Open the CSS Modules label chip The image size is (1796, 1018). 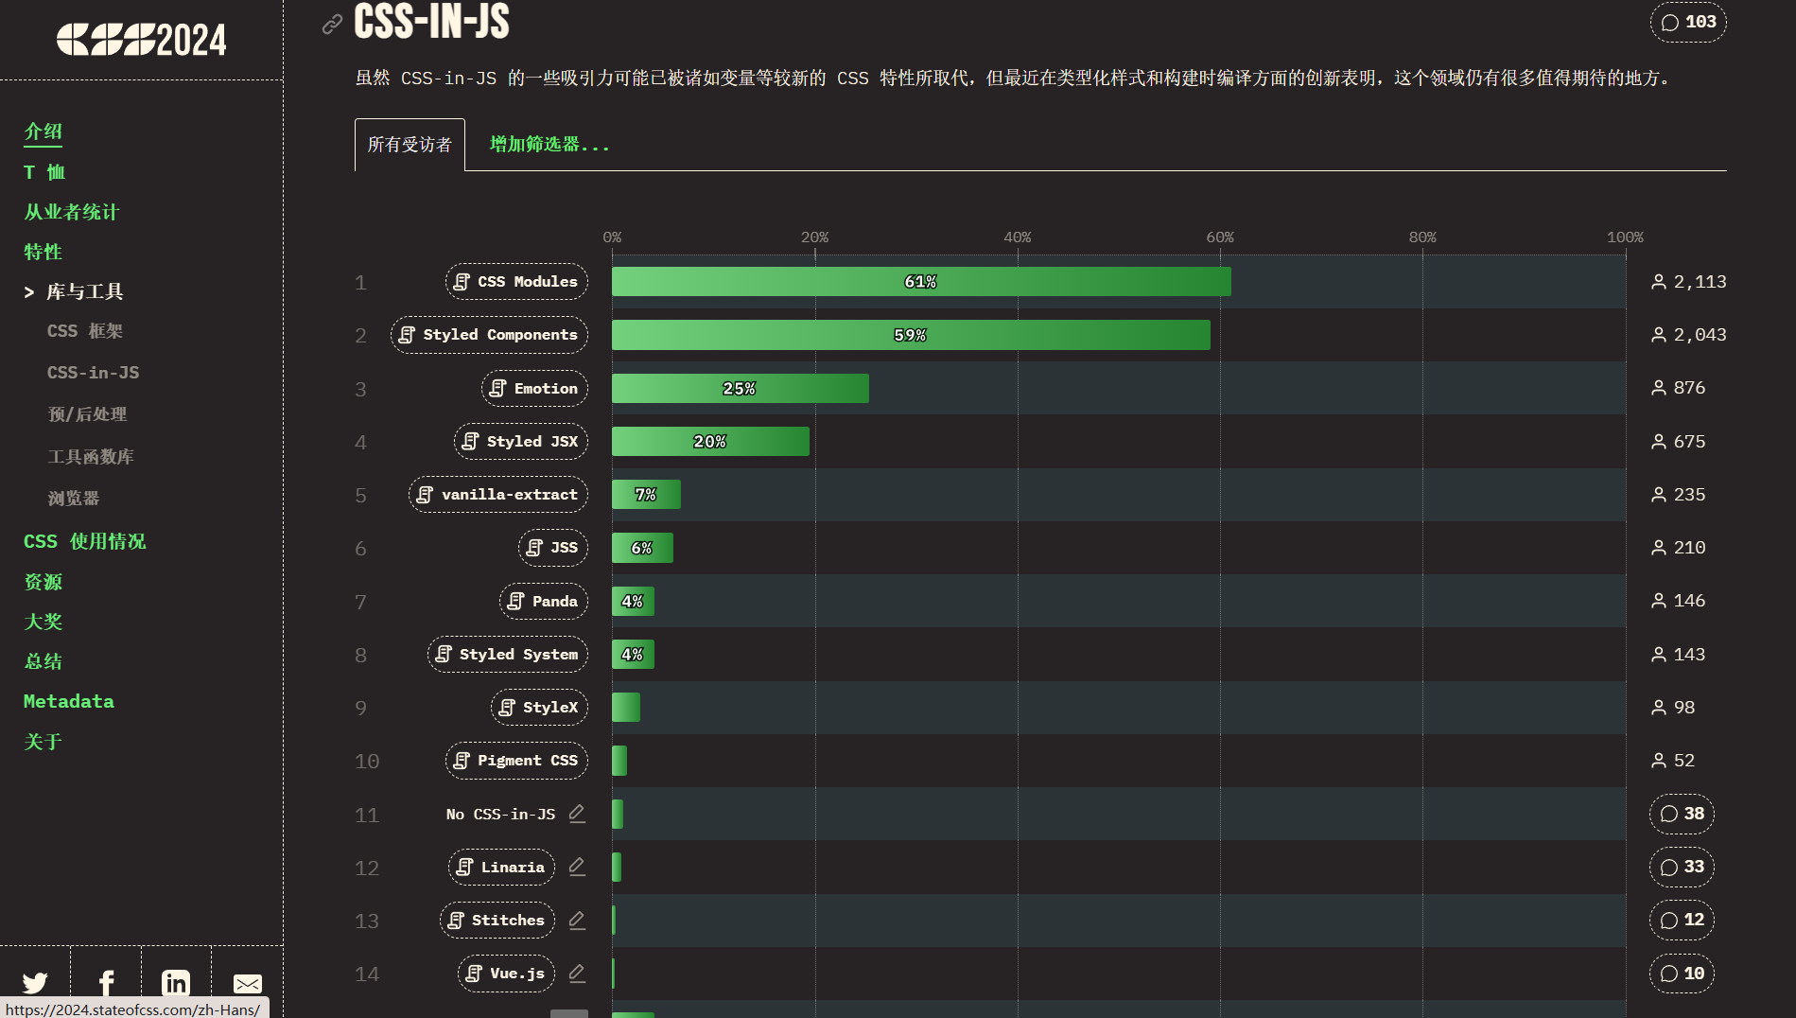516,282
